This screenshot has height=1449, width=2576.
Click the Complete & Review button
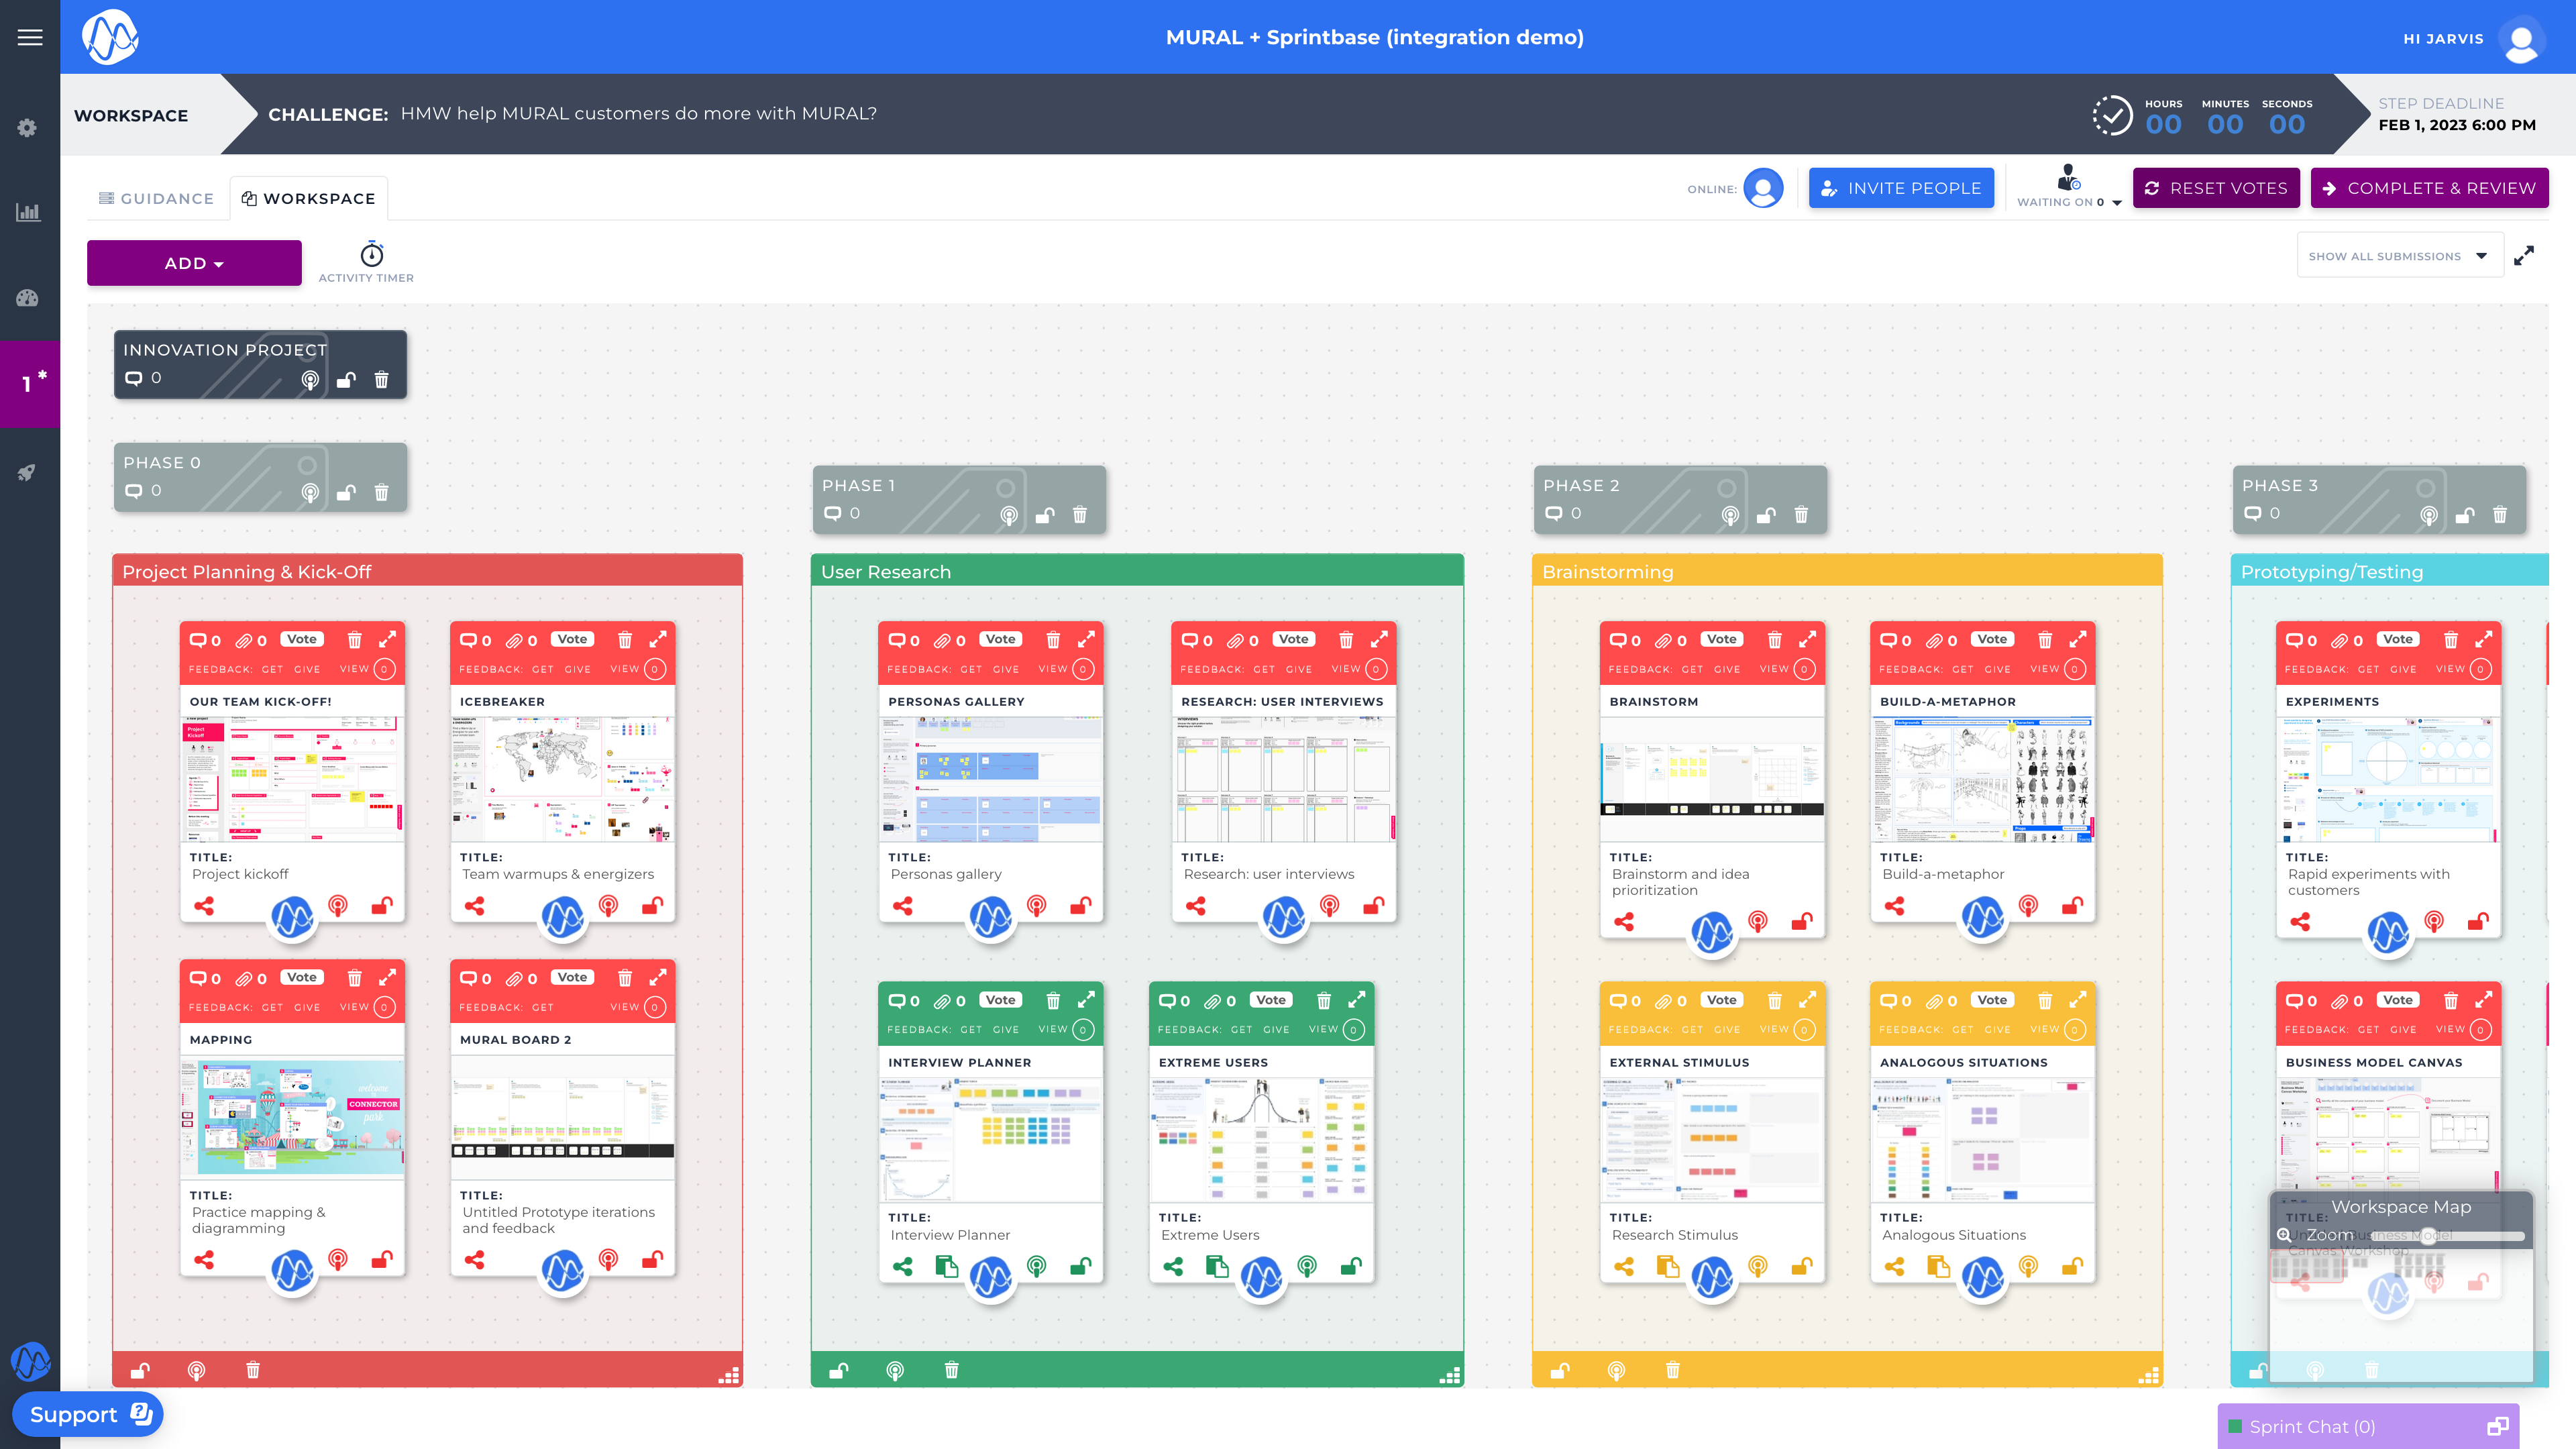click(2429, 188)
